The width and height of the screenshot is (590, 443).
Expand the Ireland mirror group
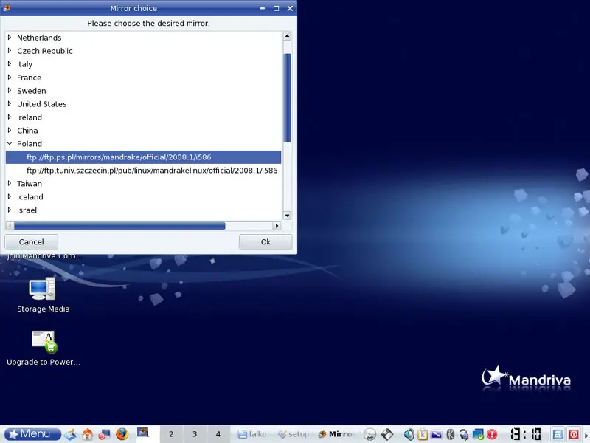coord(10,117)
